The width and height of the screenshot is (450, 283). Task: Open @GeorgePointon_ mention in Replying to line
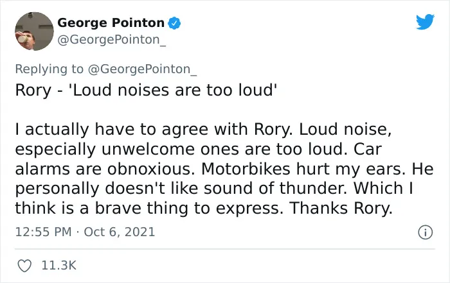click(142, 69)
